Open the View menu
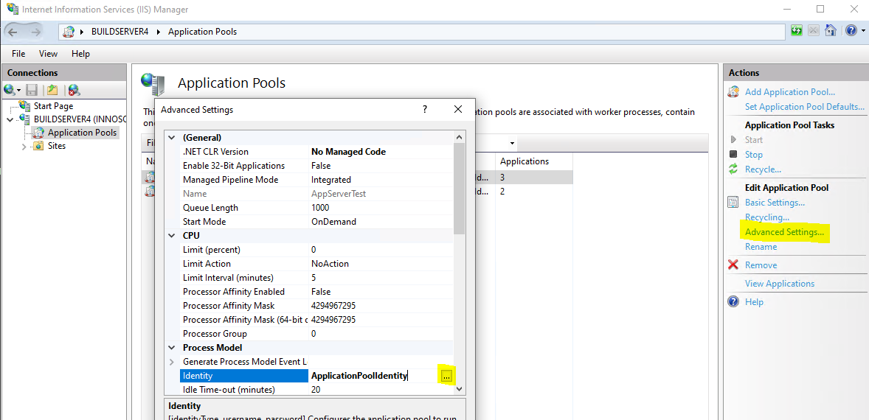869x420 pixels. pyautogui.click(x=48, y=54)
